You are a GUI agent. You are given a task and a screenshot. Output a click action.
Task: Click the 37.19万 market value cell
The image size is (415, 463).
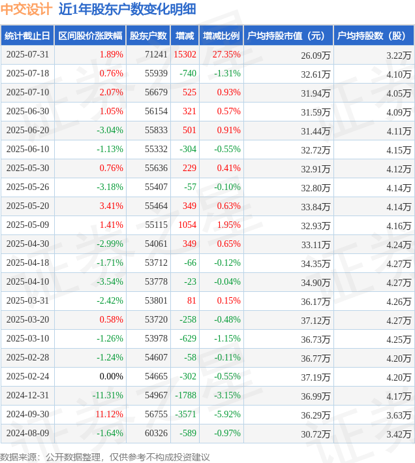(316, 377)
